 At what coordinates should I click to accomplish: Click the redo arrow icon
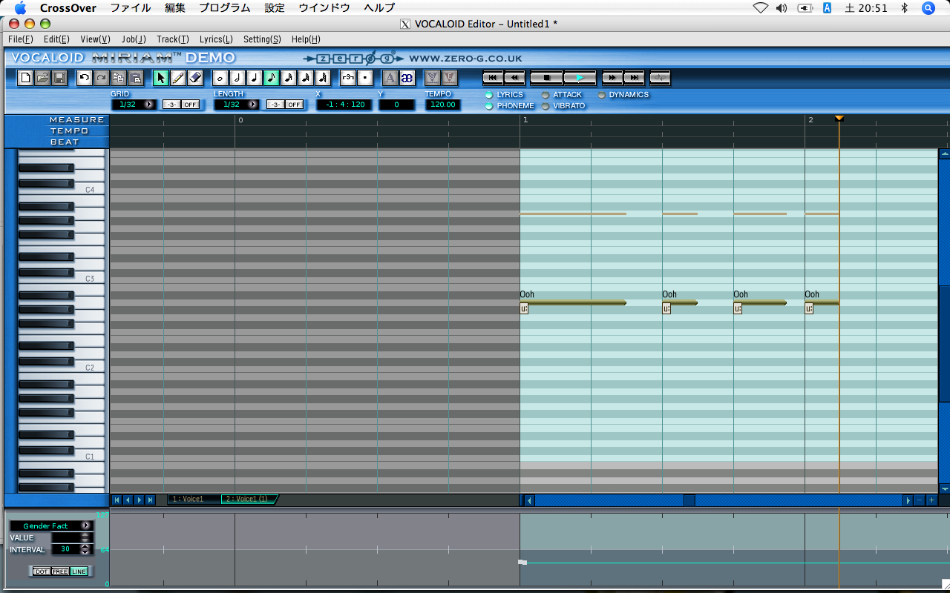pos(101,78)
